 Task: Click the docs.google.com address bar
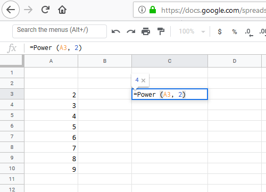point(199,10)
